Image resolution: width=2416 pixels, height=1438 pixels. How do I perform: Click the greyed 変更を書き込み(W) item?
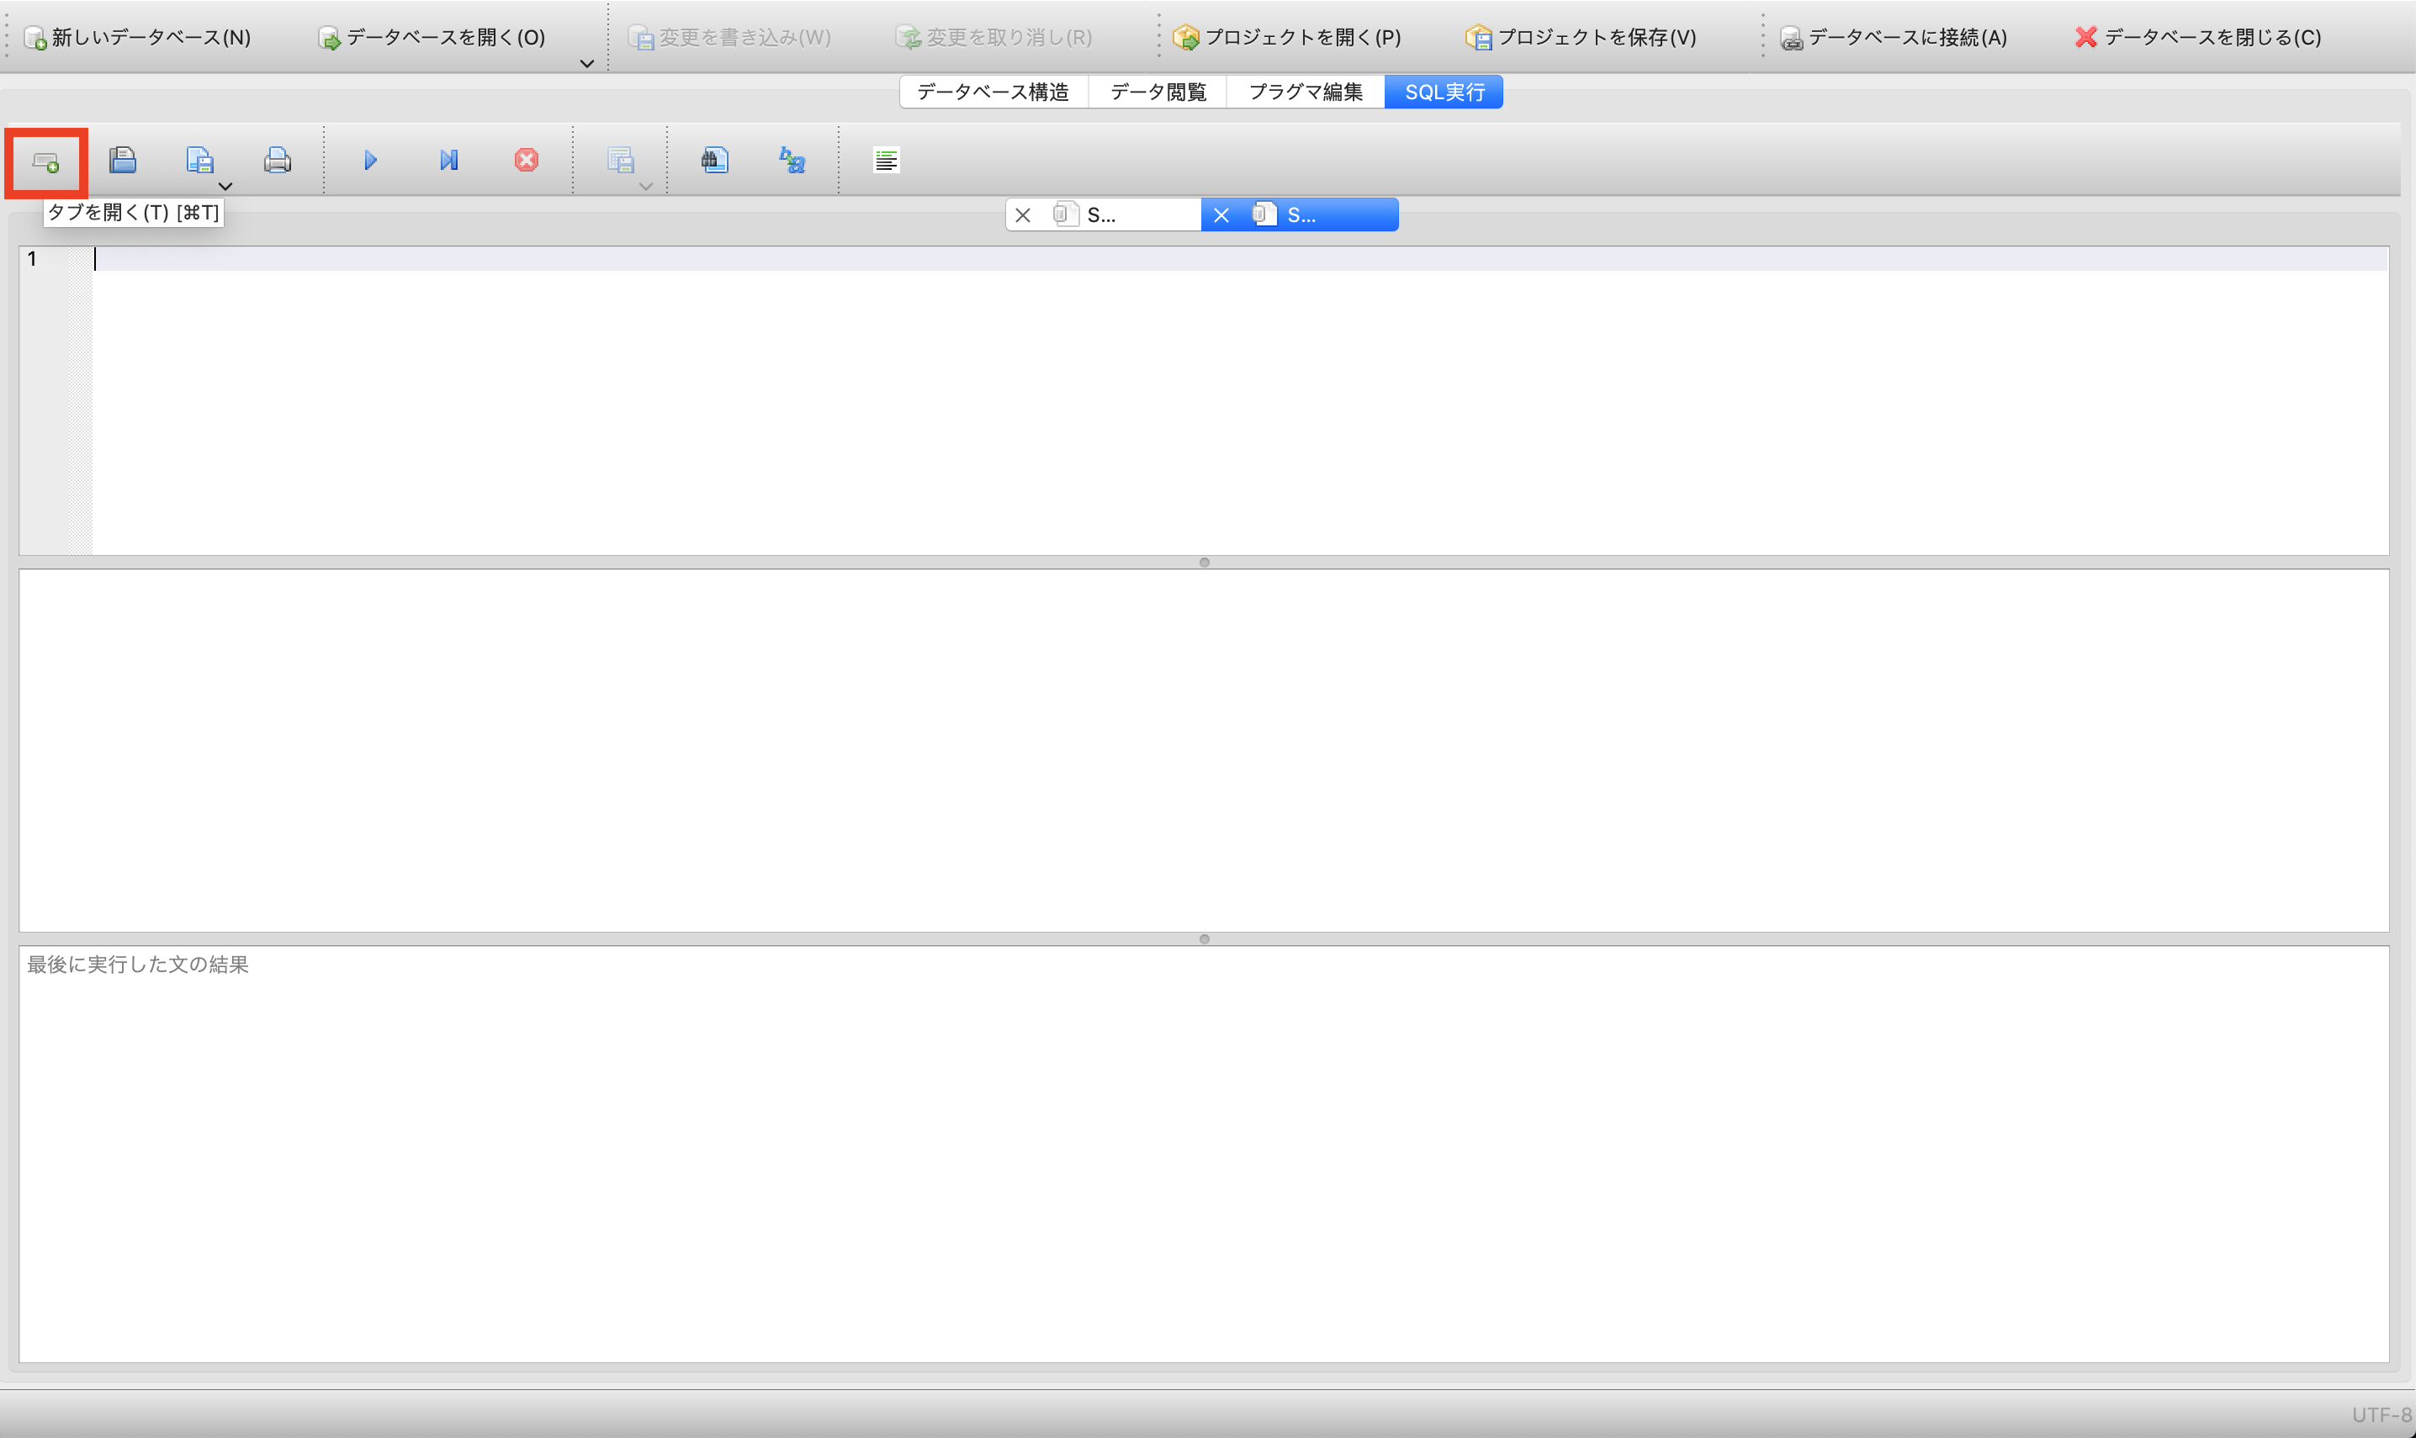click(729, 38)
